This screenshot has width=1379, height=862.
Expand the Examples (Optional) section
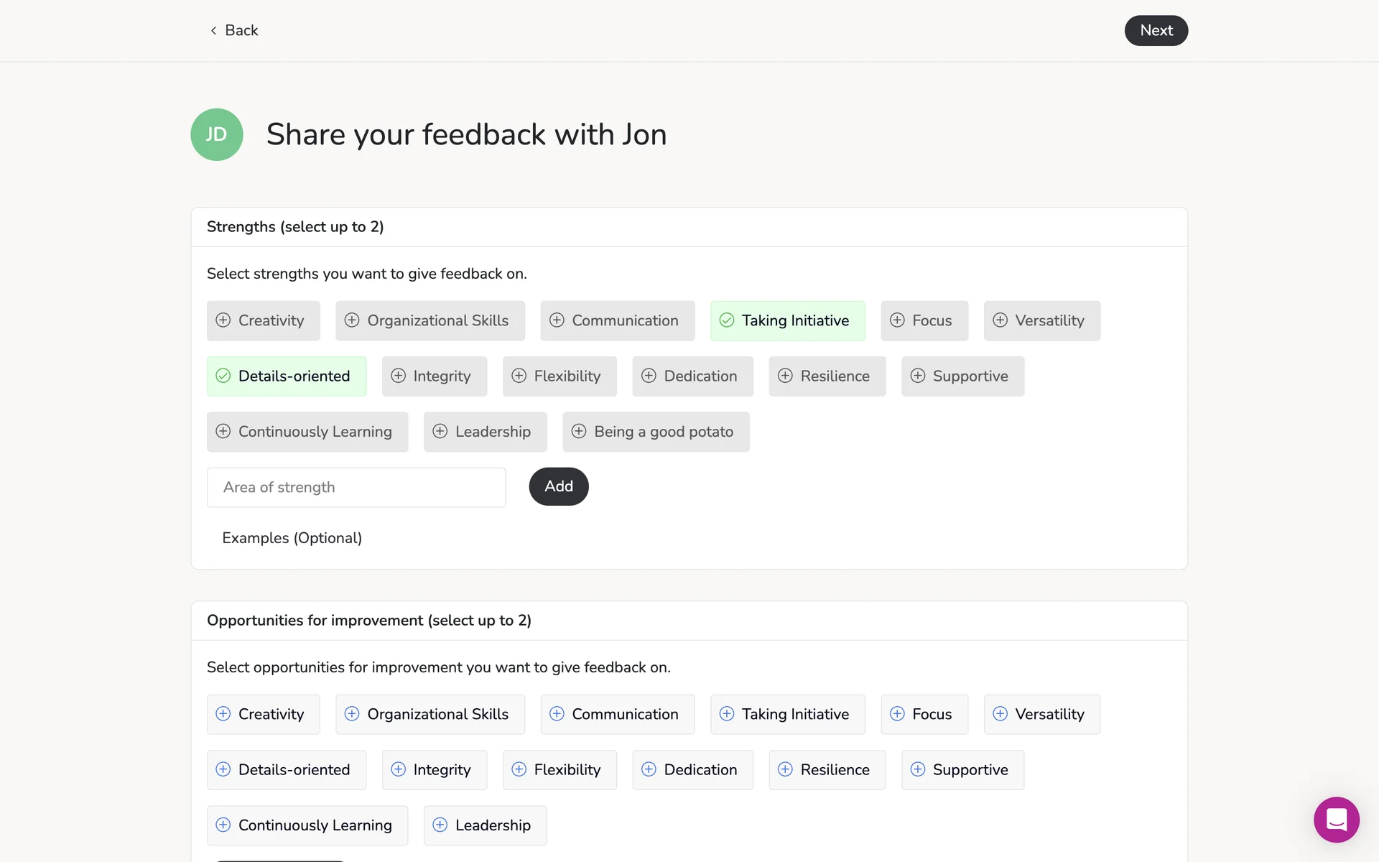[292, 538]
